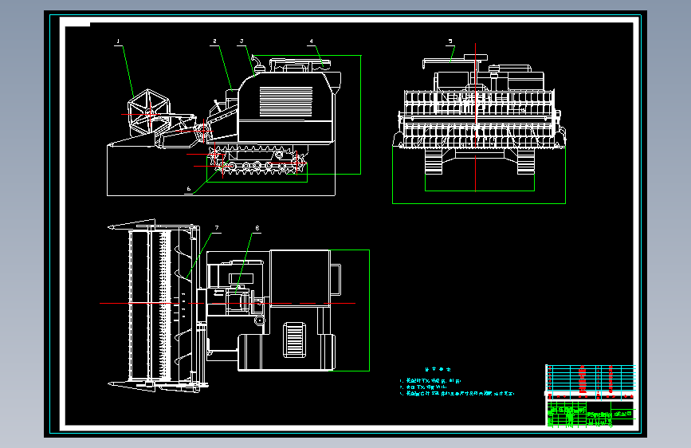Click part callout number 2
The height and width of the screenshot is (448, 691).
[214, 41]
